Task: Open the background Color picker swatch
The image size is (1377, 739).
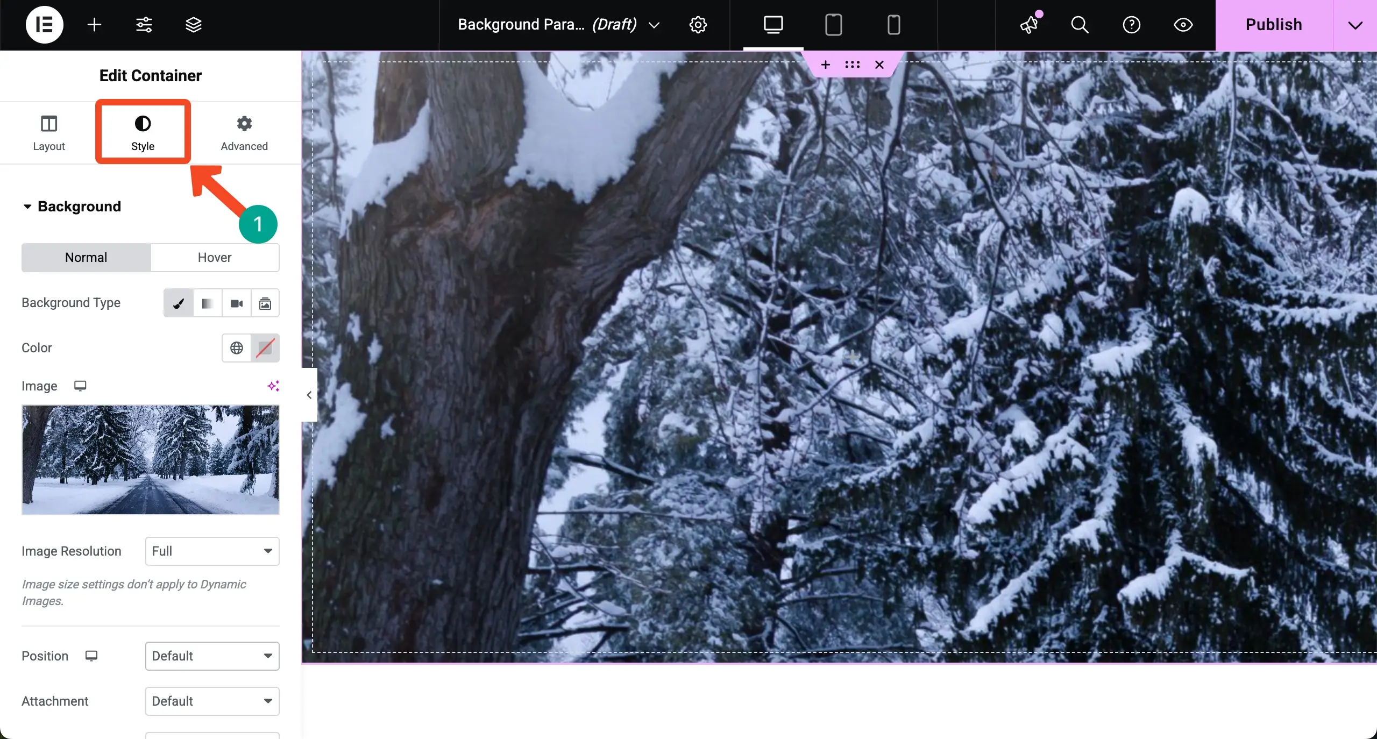Action: pos(265,348)
